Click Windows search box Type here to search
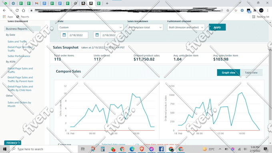Image resolution: width=272 pixels, height=153 pixels. click(x=44, y=149)
